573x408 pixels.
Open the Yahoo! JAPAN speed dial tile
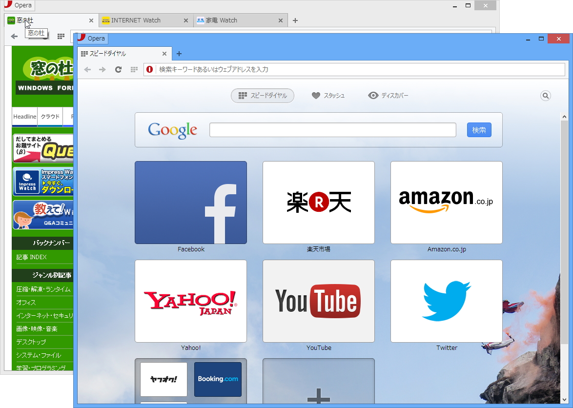tap(191, 301)
